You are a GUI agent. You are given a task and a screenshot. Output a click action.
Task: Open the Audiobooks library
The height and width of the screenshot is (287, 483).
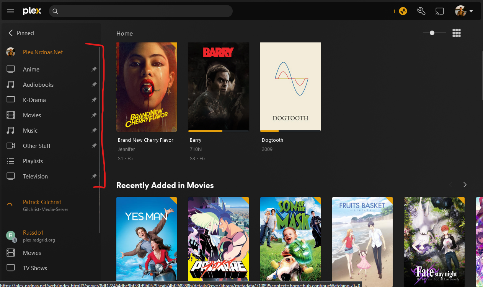tap(38, 85)
